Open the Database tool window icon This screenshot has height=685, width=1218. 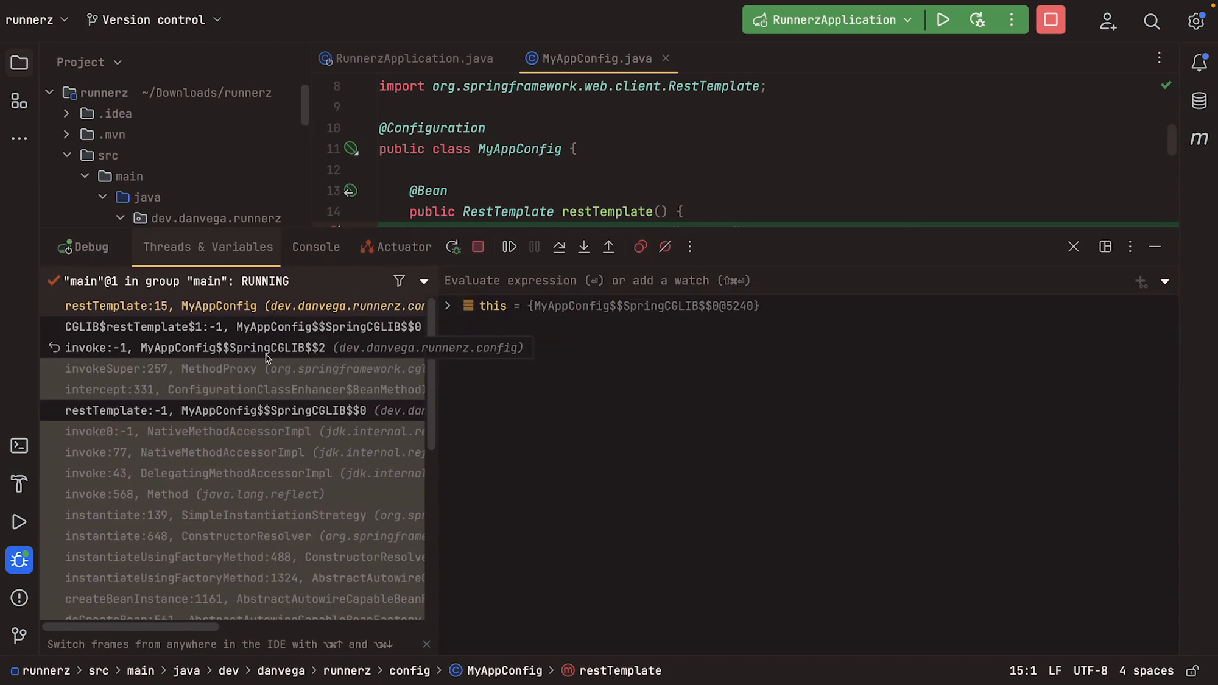[1199, 100]
